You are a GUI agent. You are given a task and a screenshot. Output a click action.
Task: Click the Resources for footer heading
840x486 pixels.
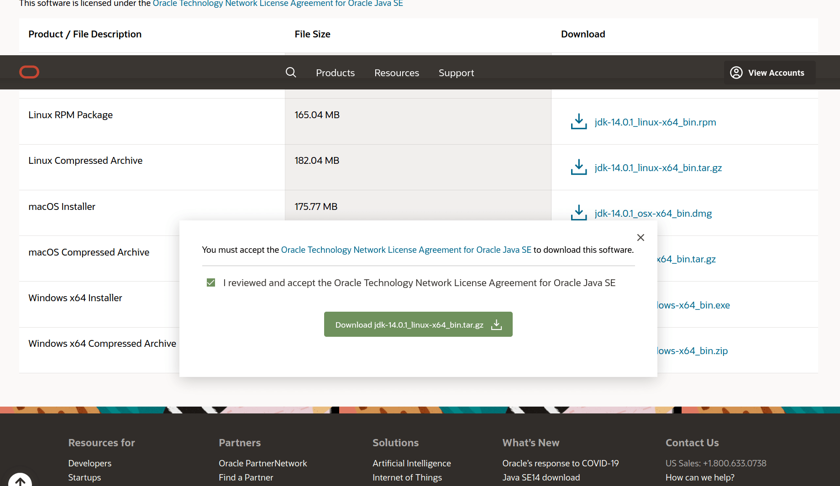coord(102,443)
